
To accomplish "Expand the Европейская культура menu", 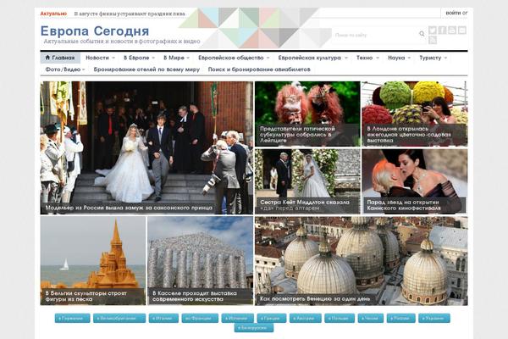I will pos(312,58).
